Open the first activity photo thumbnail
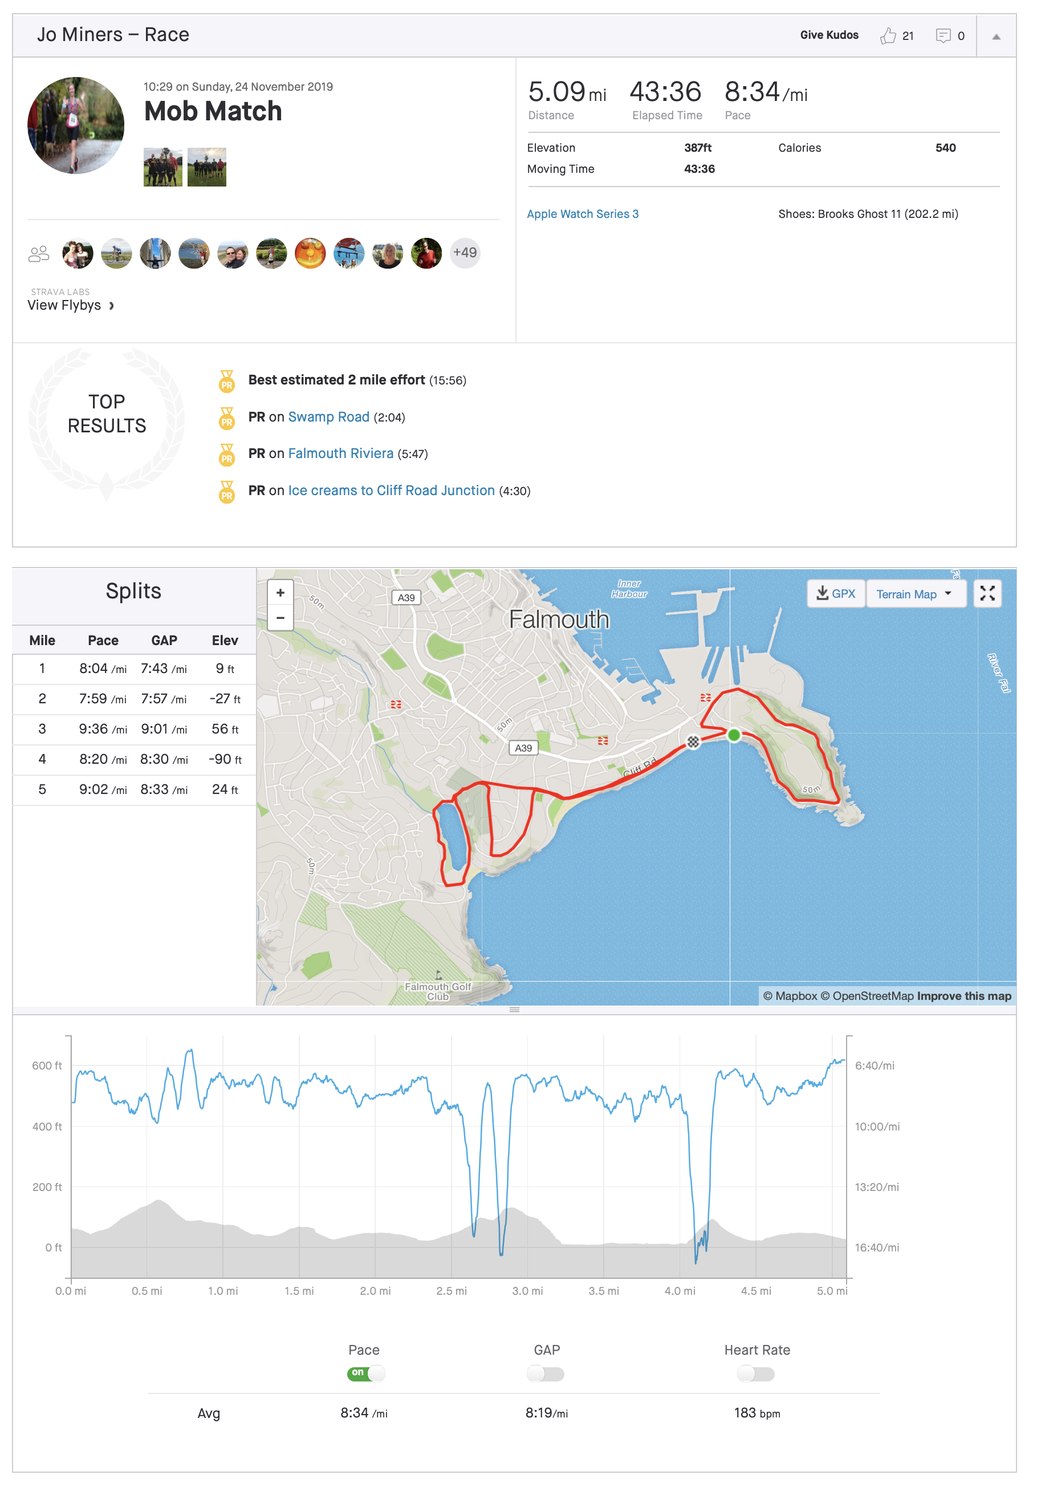Viewport: 1041px width, 1491px height. tap(162, 167)
